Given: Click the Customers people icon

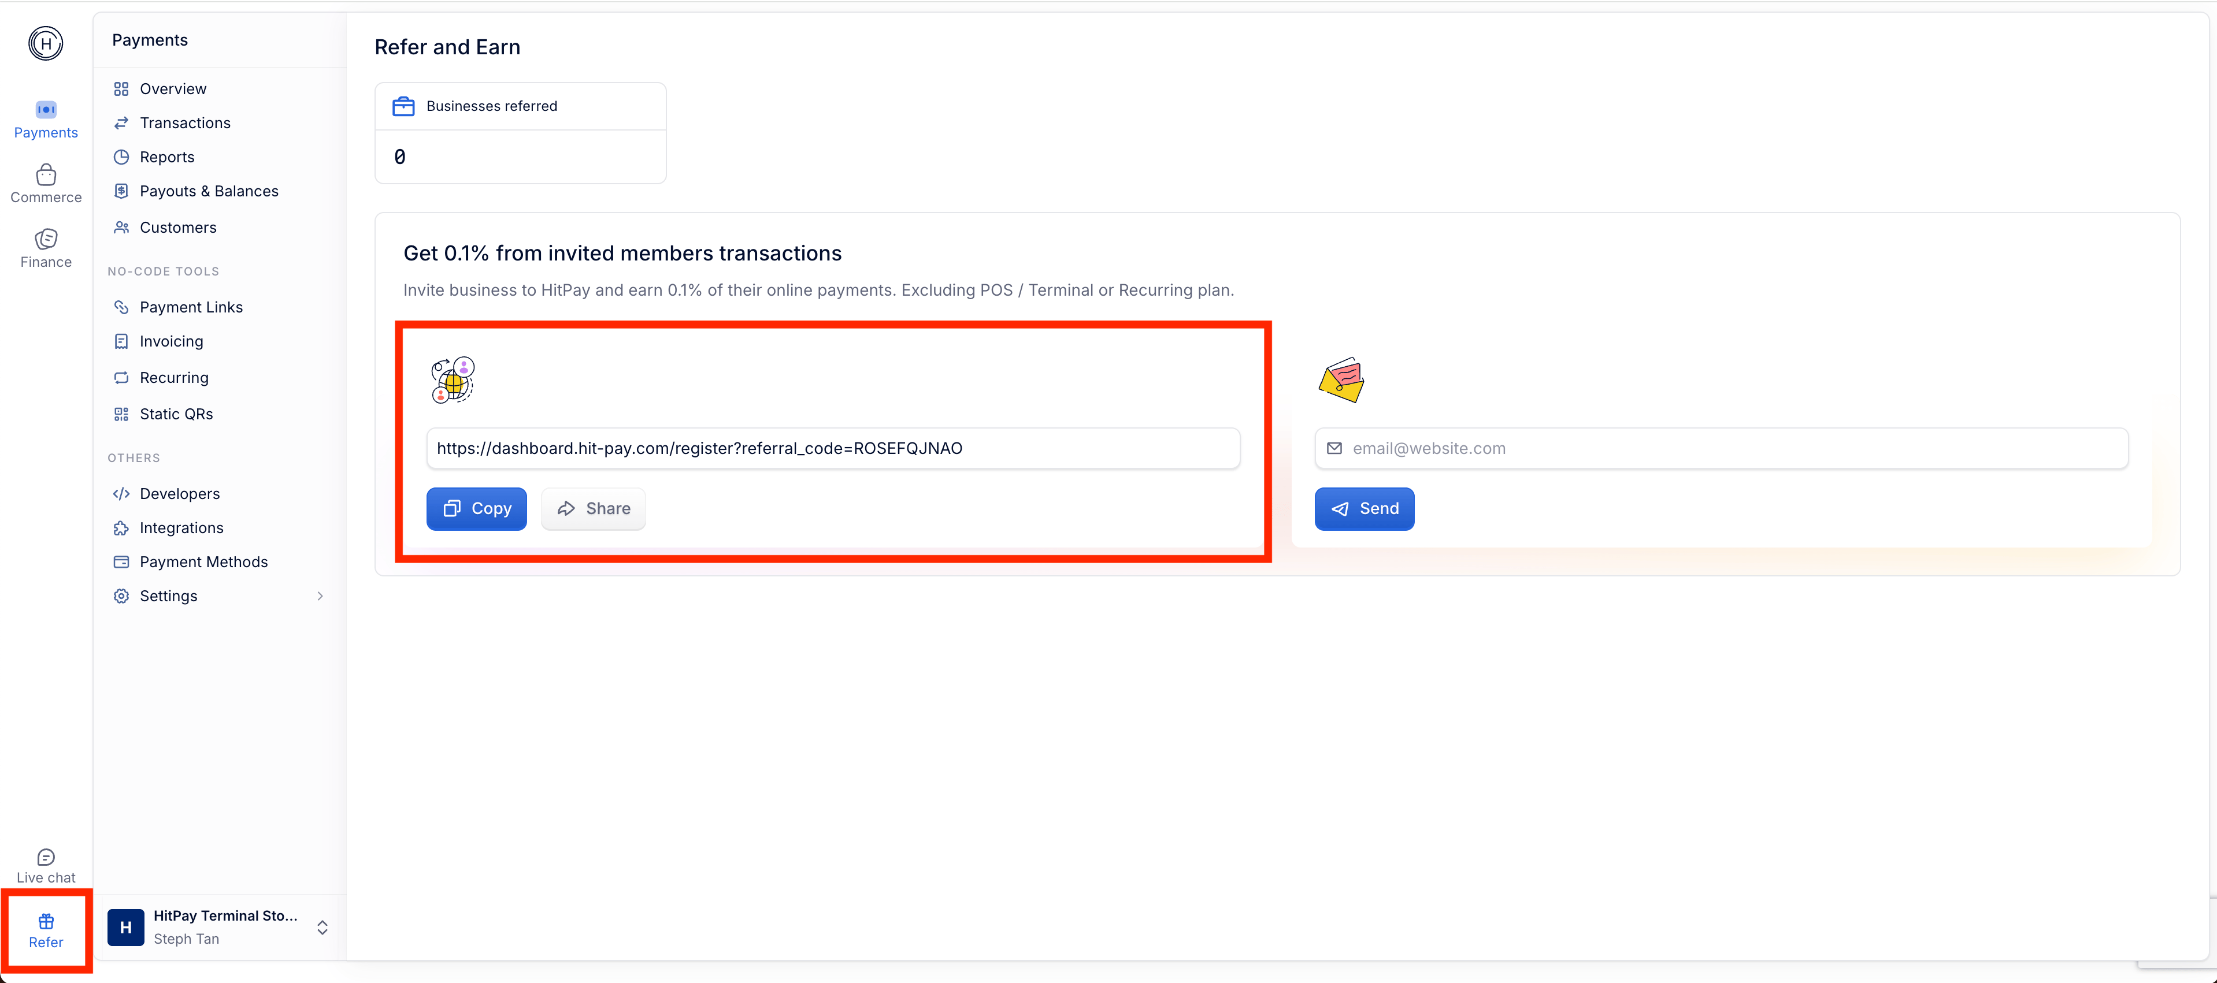Looking at the screenshot, I should 121,227.
